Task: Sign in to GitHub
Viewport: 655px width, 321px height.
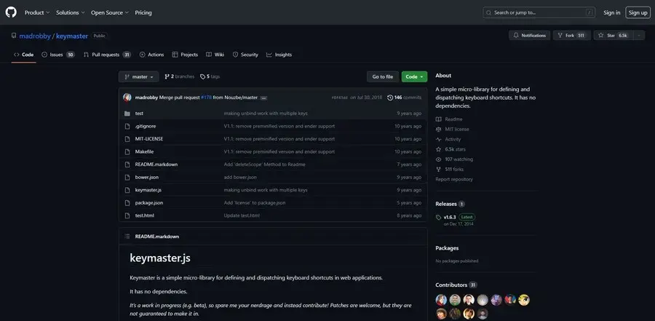Action: click(x=611, y=12)
